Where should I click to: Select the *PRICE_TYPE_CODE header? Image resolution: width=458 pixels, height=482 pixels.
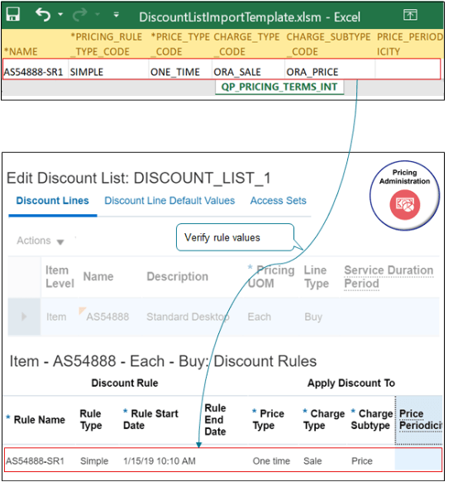pos(180,44)
